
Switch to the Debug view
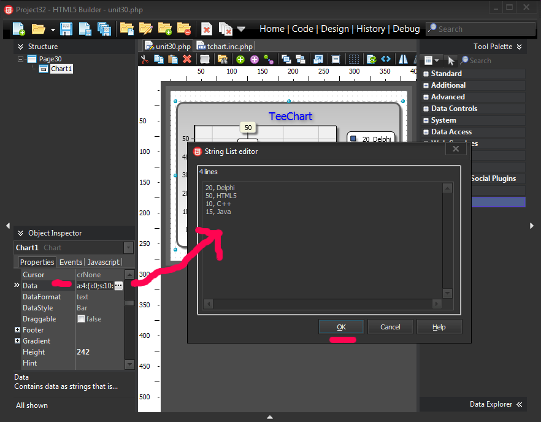[406, 29]
